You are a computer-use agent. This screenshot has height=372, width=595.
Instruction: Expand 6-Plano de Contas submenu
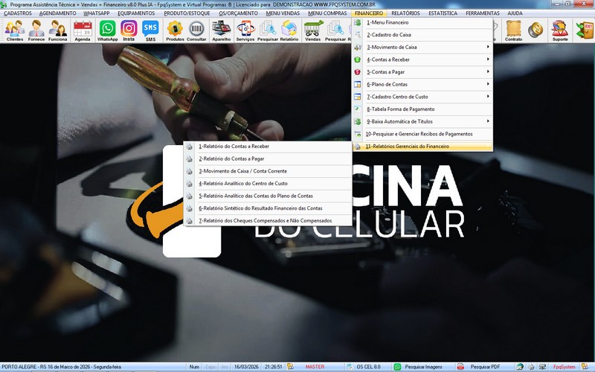pyautogui.click(x=422, y=84)
